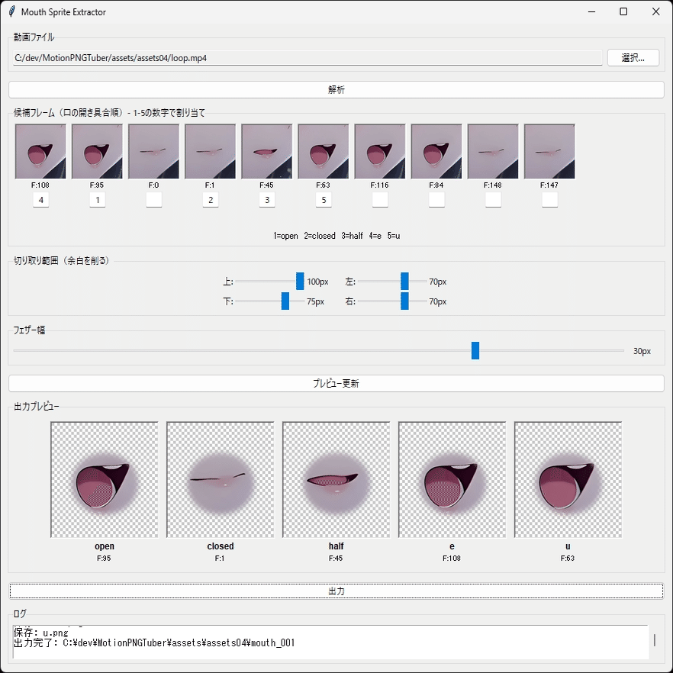Focus the number box under F:95
The height and width of the screenshot is (673, 673).
coord(98,200)
